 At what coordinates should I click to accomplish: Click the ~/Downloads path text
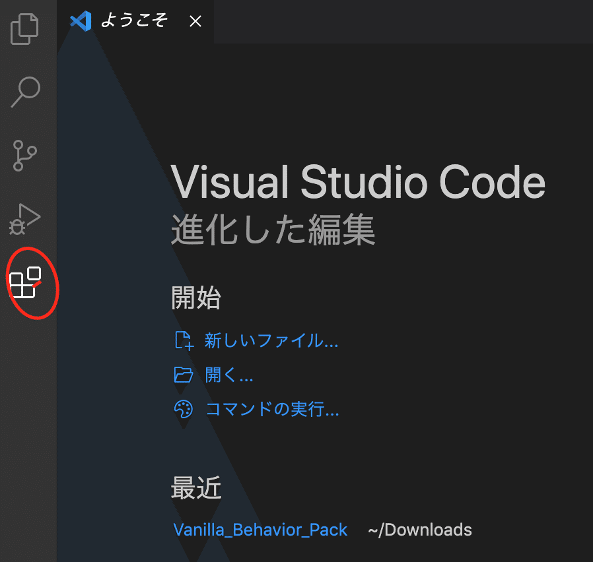[x=420, y=530]
